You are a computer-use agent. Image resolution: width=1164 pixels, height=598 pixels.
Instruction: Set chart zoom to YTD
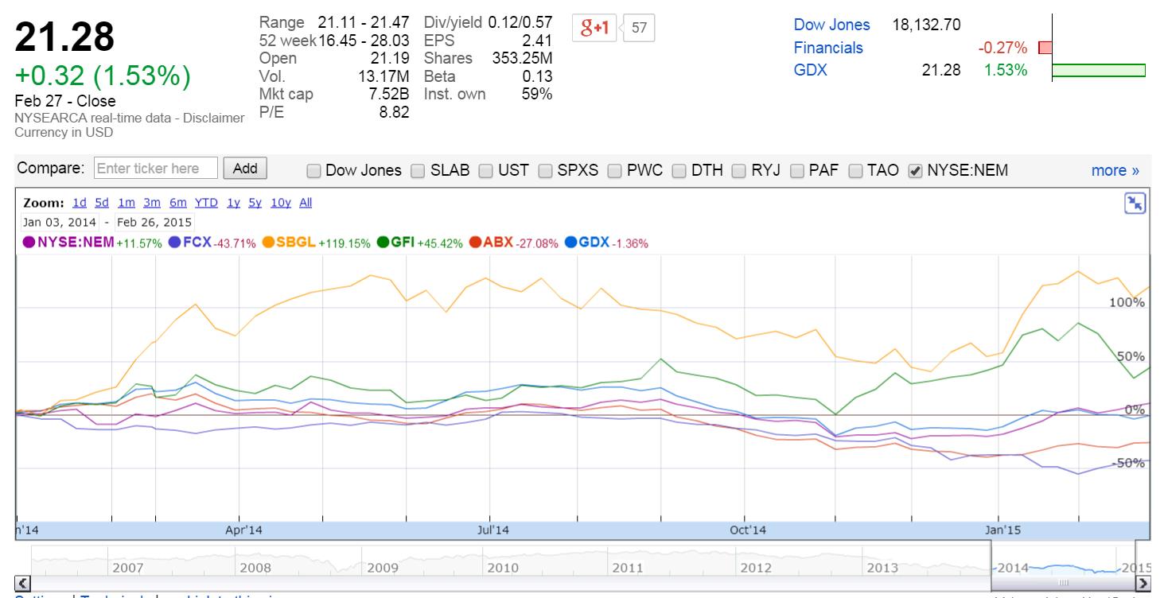205,203
